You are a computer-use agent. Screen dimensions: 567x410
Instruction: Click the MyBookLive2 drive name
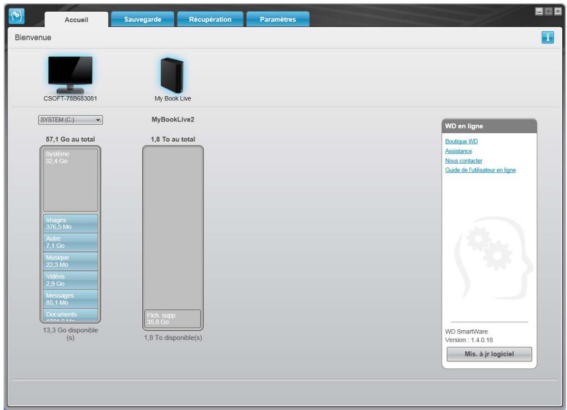(173, 120)
